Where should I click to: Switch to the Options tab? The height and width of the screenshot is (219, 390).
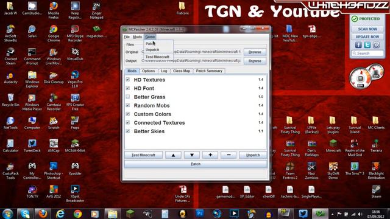pos(149,71)
